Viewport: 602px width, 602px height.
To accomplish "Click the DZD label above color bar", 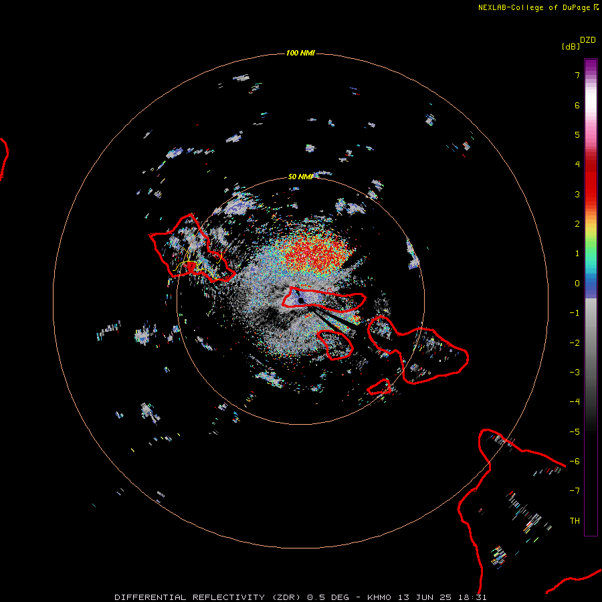I will tap(588, 40).
